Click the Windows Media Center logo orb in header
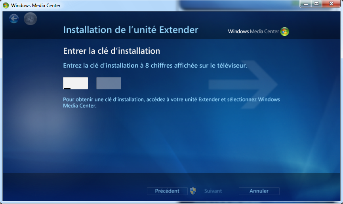 [285, 32]
